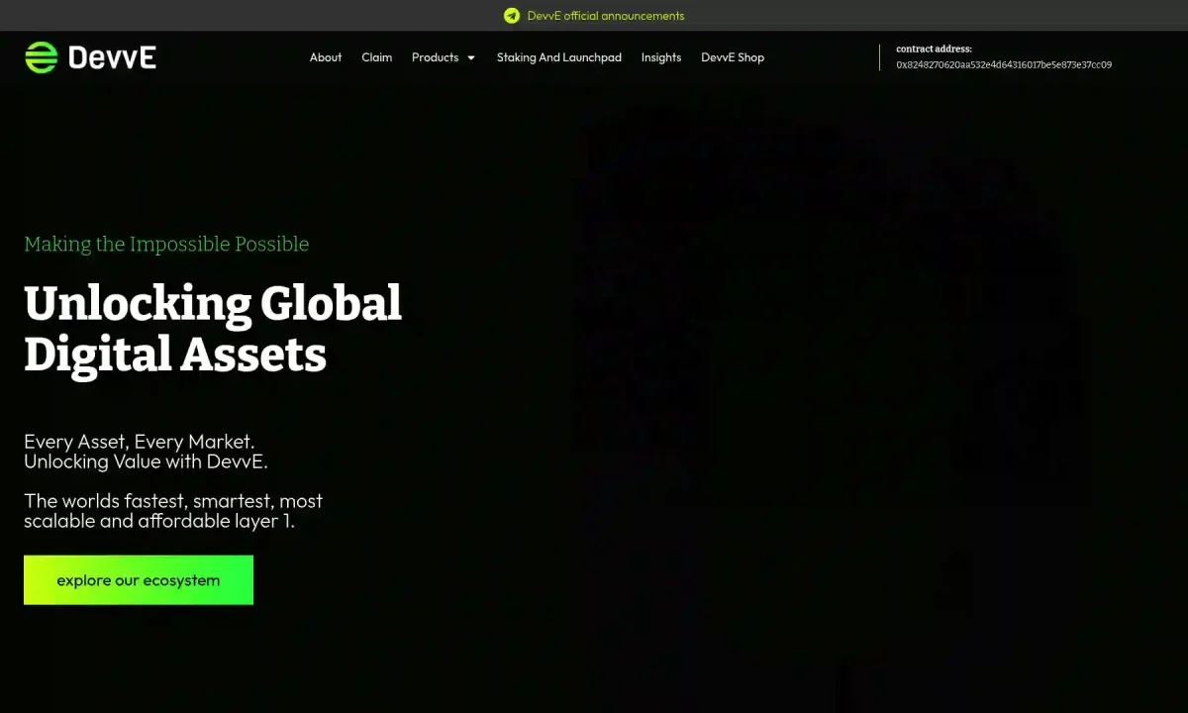Screen dimensions: 1188x713
Task: Select the 0x8248 contract address hash
Action: 1003,65
